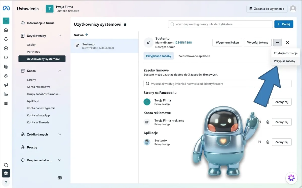Viewport: 302px width, 188px height.
Task: Click Wycofaj tokeny button
Action: (x=258, y=42)
